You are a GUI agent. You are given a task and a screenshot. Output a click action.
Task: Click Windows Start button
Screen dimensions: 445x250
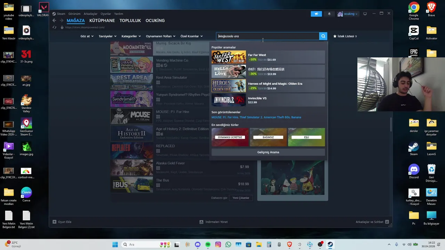coord(115,244)
